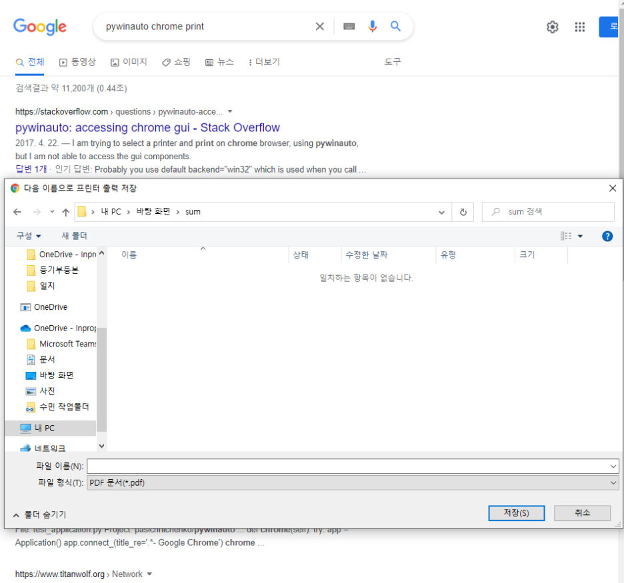Screen dimensions: 624x583
Task: Open Google settings gear
Action: coord(552,27)
